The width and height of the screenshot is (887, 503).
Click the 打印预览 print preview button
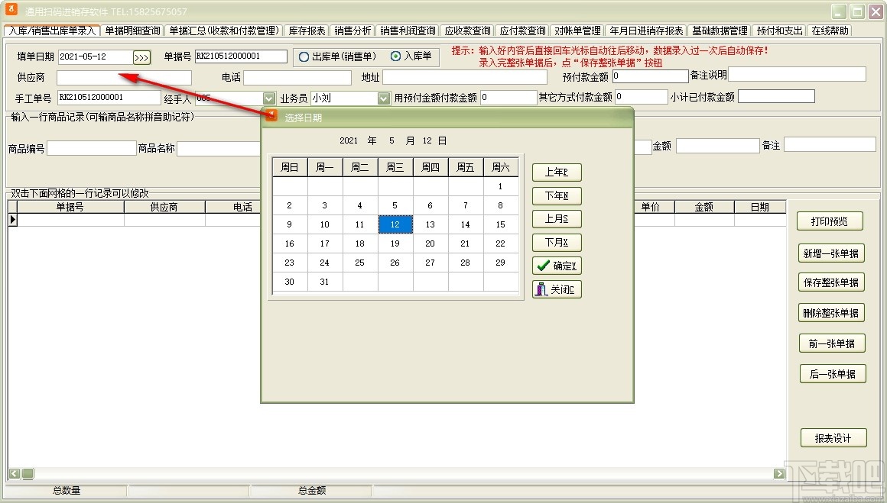pyautogui.click(x=831, y=221)
